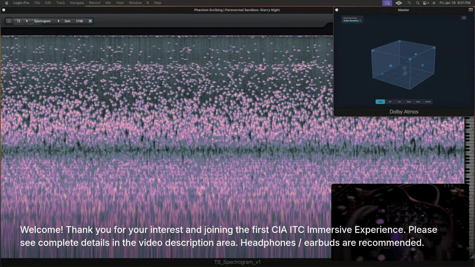This screenshot has width=475, height=267.
Task: Click the 17dB gain value
Action: click(x=79, y=21)
